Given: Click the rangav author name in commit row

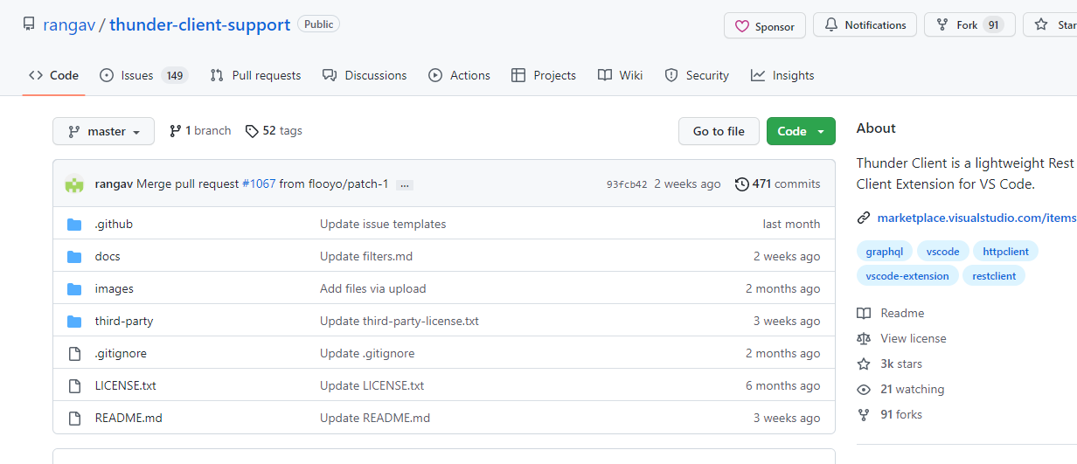Looking at the screenshot, I should click(x=114, y=184).
